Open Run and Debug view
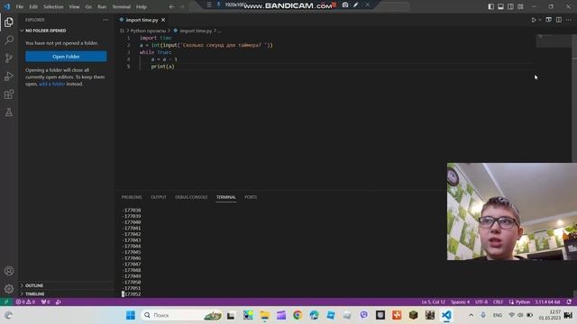The width and height of the screenshot is (577, 324). [9, 76]
